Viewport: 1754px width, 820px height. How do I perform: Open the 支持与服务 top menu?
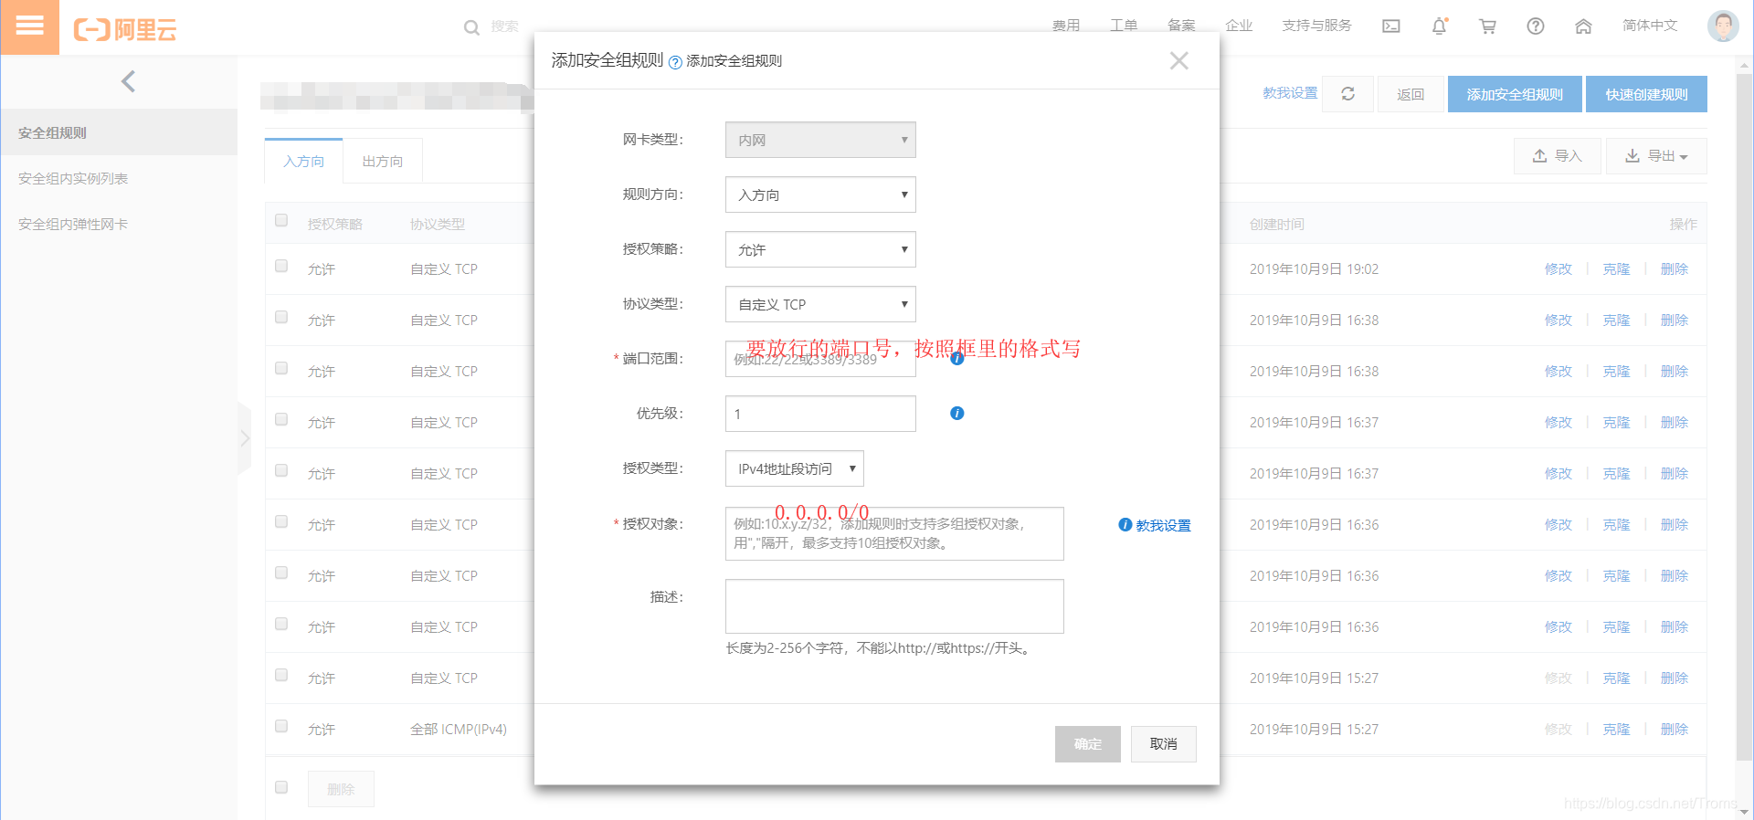click(1316, 26)
